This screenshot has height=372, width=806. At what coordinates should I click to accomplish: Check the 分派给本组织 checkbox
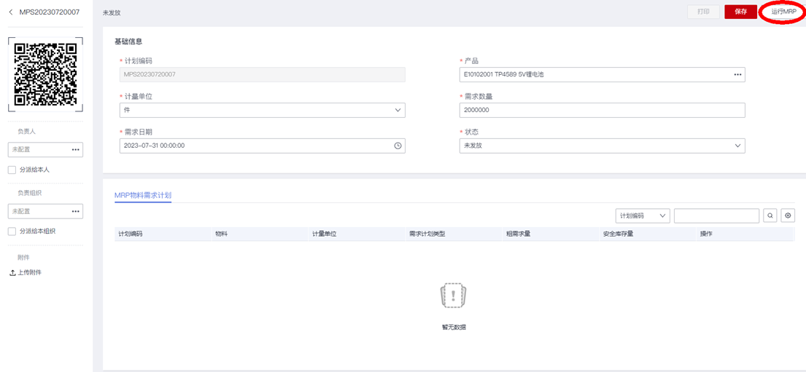tap(12, 231)
